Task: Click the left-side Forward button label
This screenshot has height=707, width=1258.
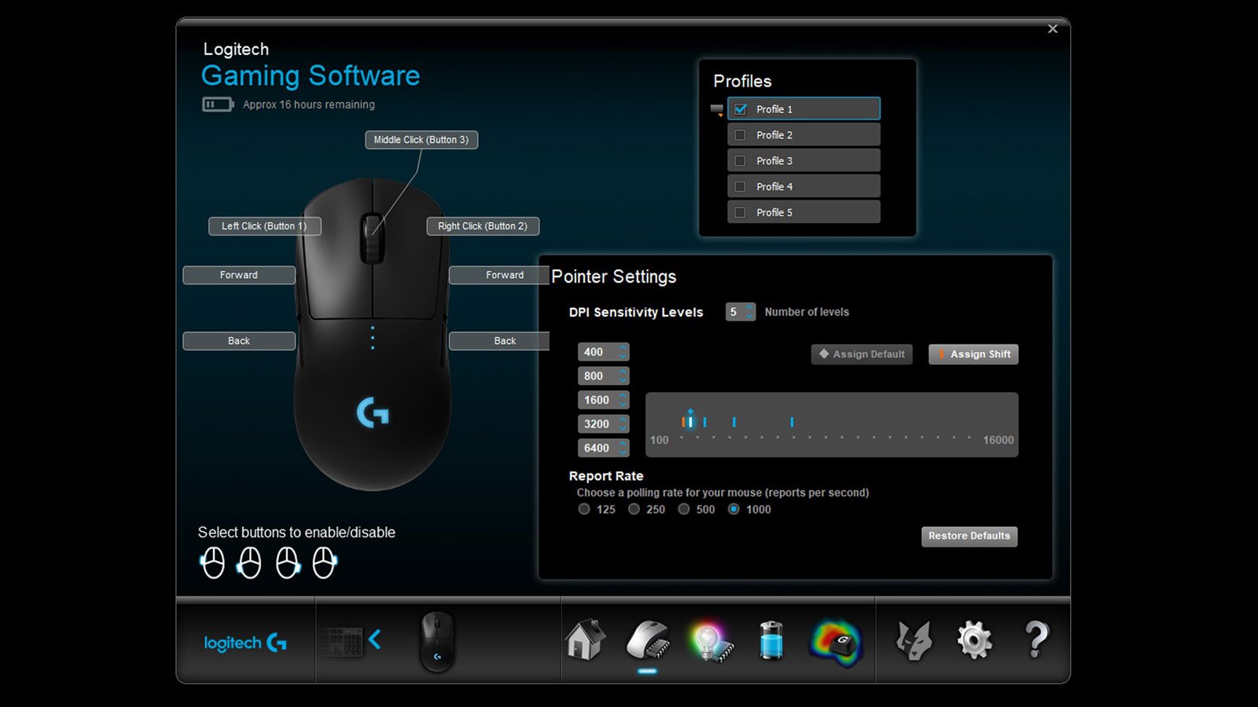Action: click(x=239, y=275)
